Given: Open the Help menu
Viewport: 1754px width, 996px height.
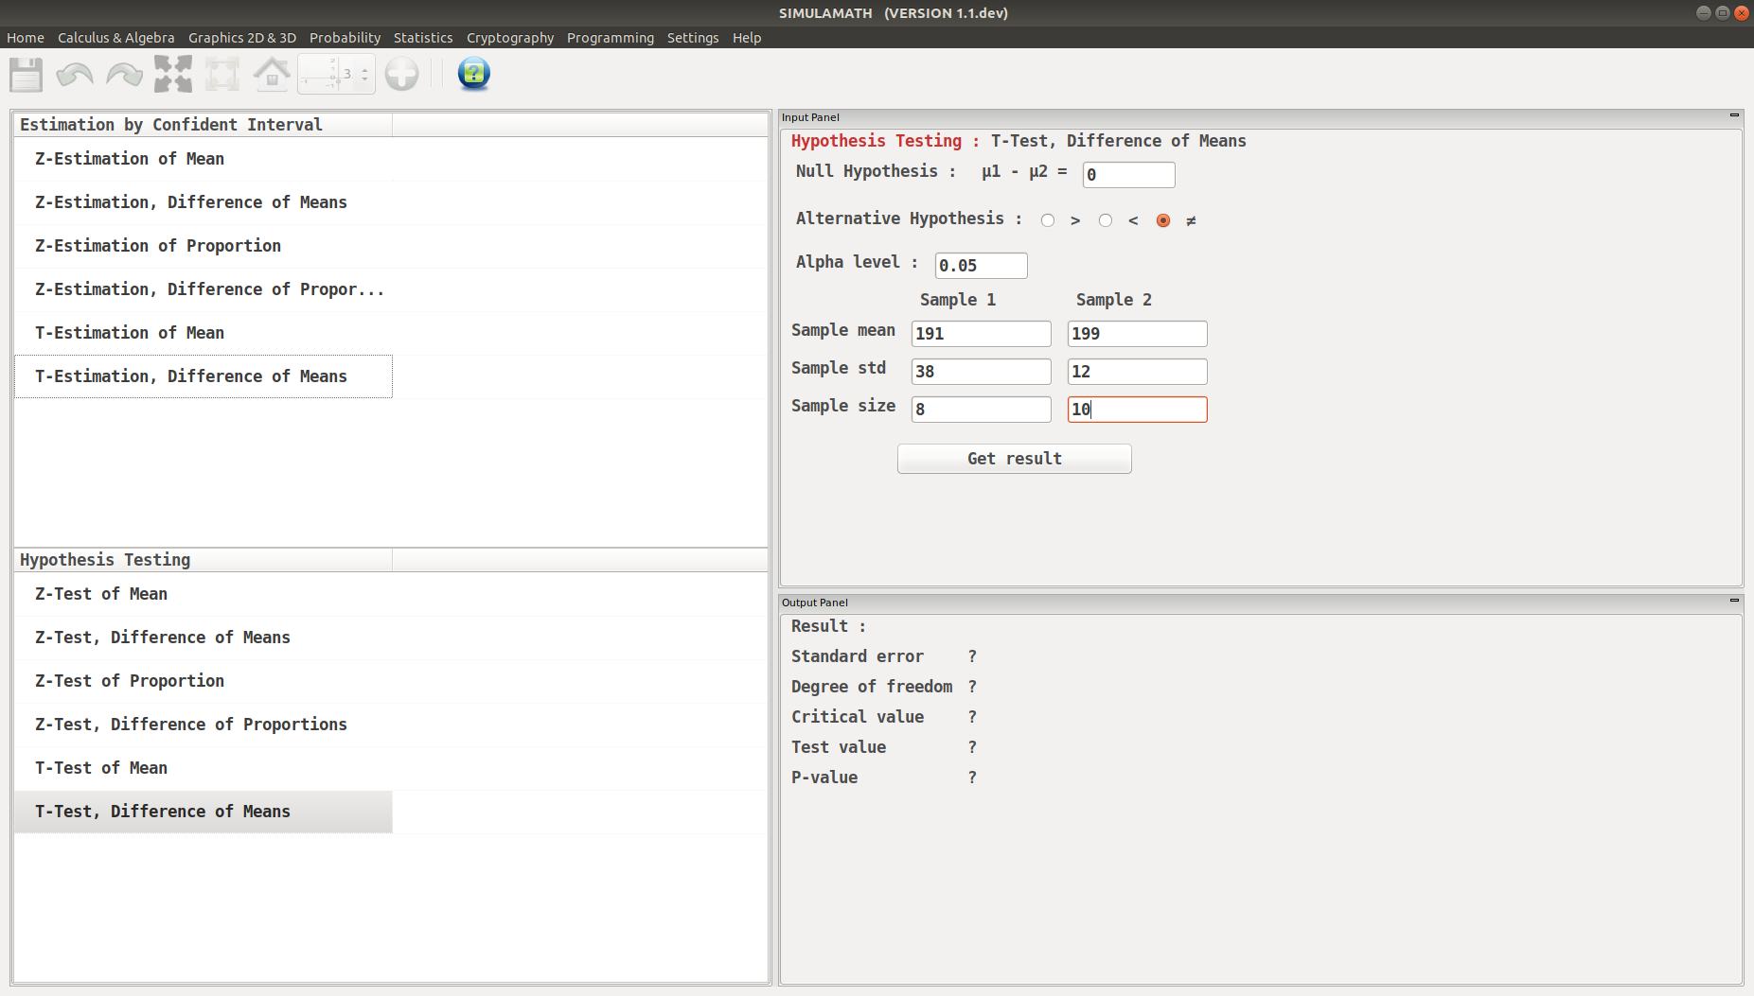Looking at the screenshot, I should point(747,38).
